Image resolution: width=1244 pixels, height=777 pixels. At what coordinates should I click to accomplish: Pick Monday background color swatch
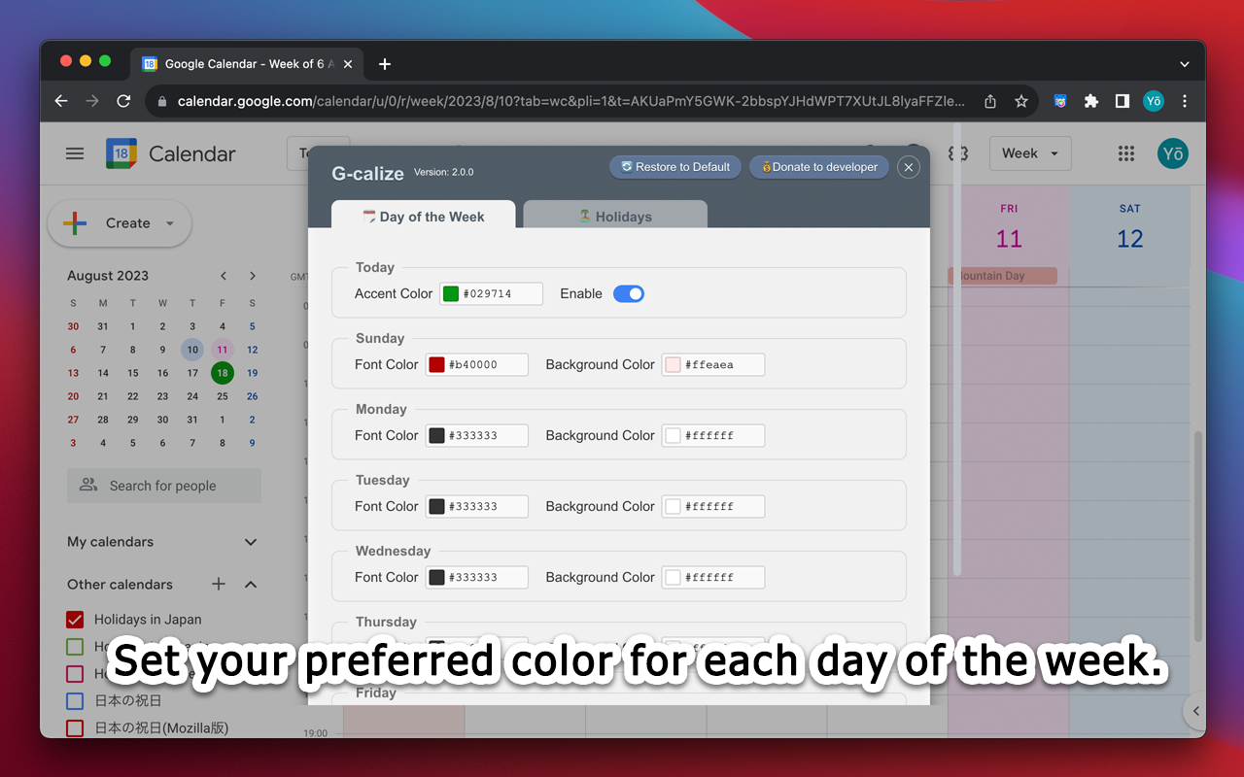[x=674, y=435]
